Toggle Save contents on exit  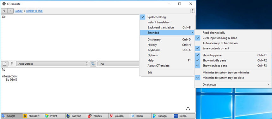click(x=233, y=48)
